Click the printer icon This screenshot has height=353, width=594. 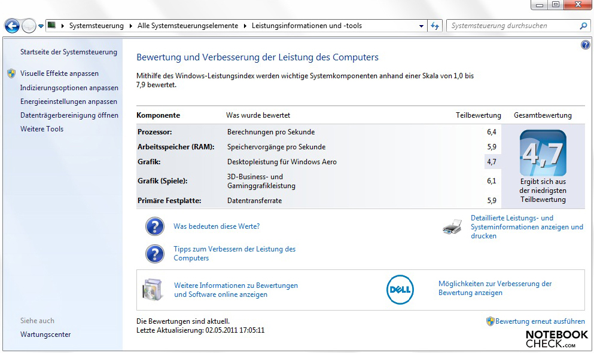click(x=452, y=227)
